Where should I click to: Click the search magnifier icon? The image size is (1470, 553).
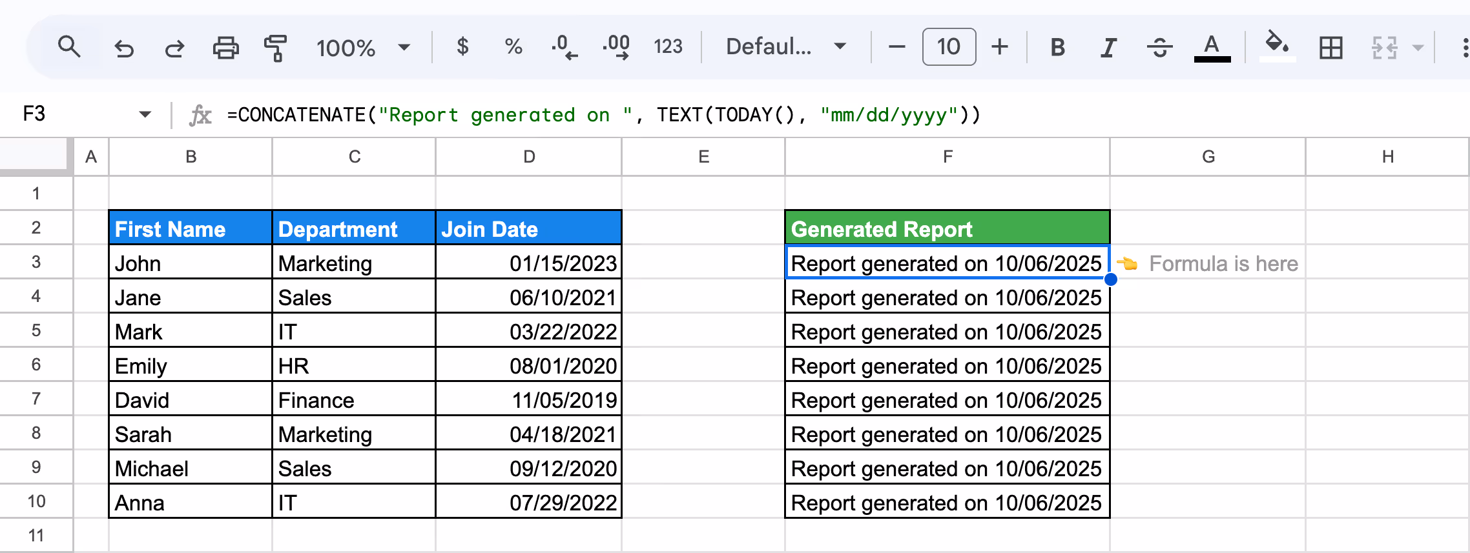pos(69,47)
